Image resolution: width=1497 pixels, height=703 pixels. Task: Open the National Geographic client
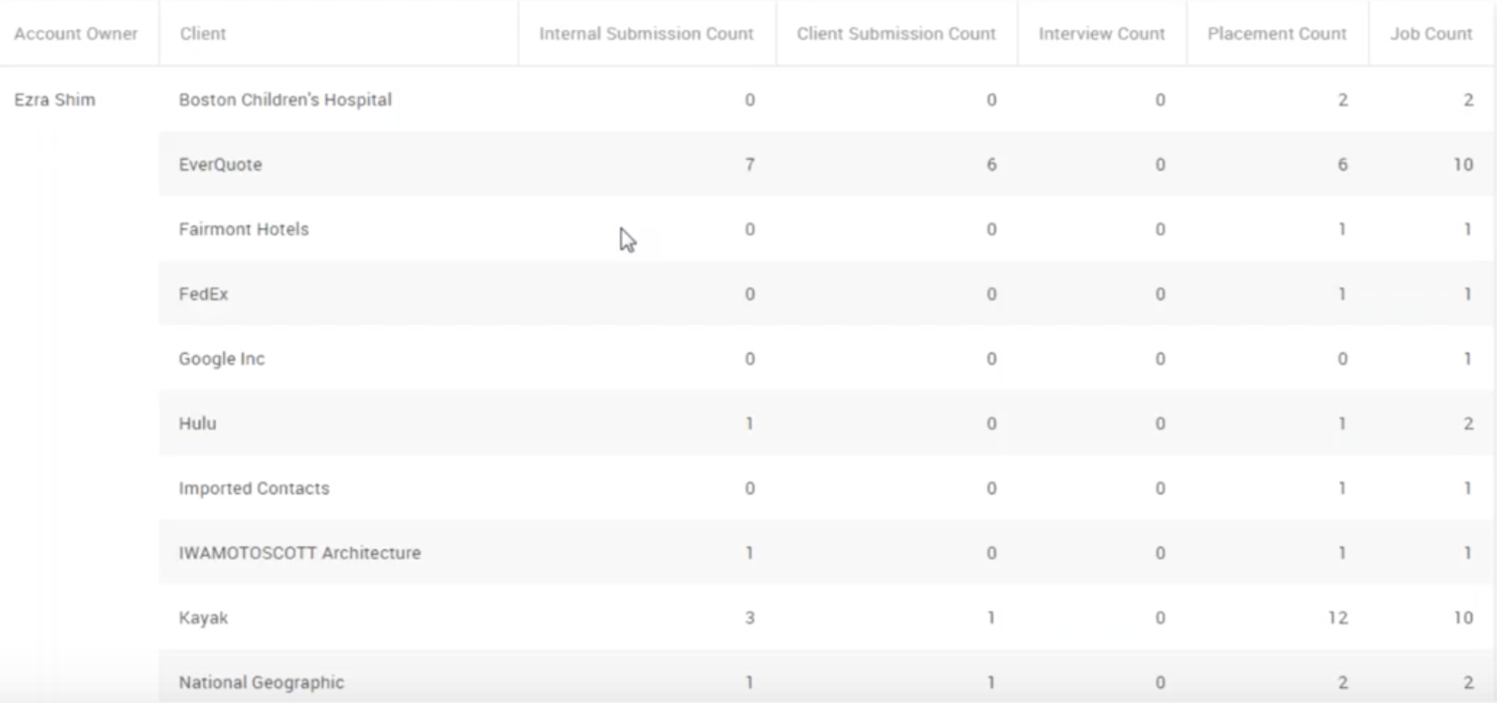click(262, 682)
